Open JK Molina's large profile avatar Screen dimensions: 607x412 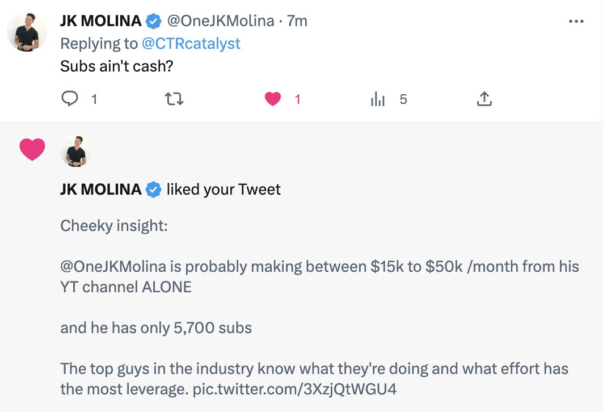point(27,31)
